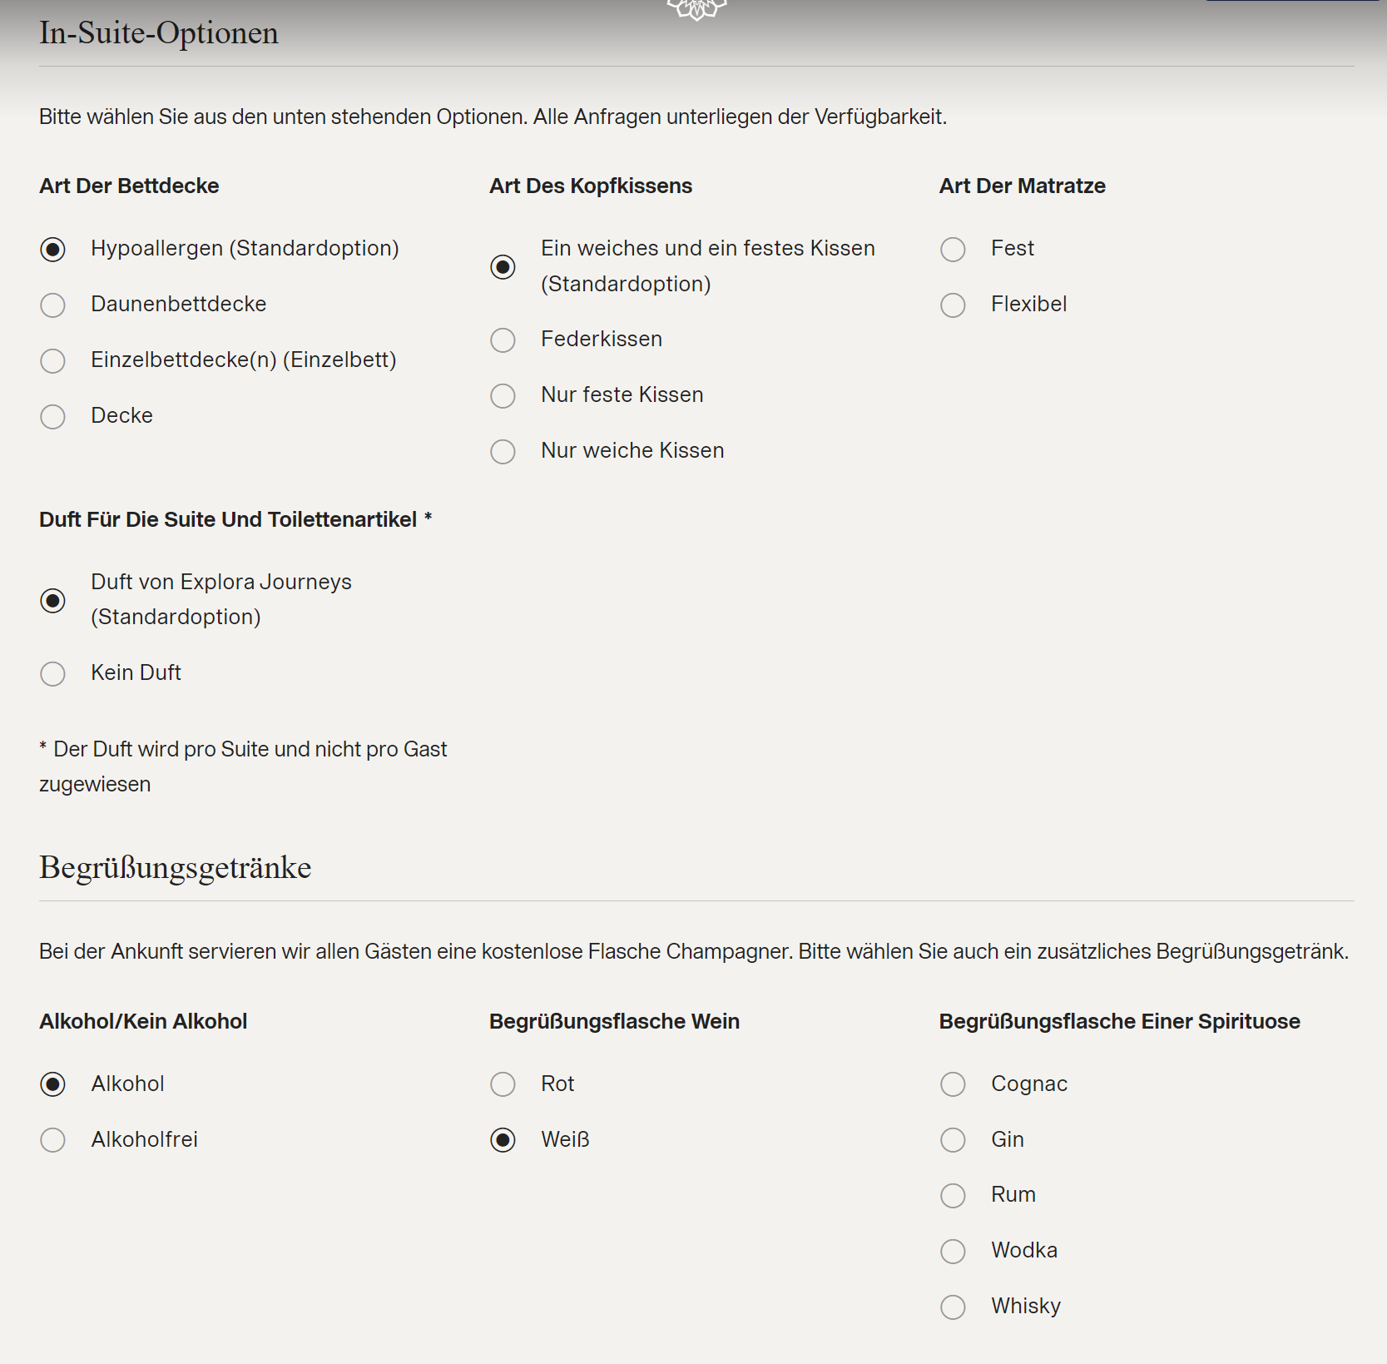
Task: Select Decke as duvet type
Action: (x=53, y=417)
